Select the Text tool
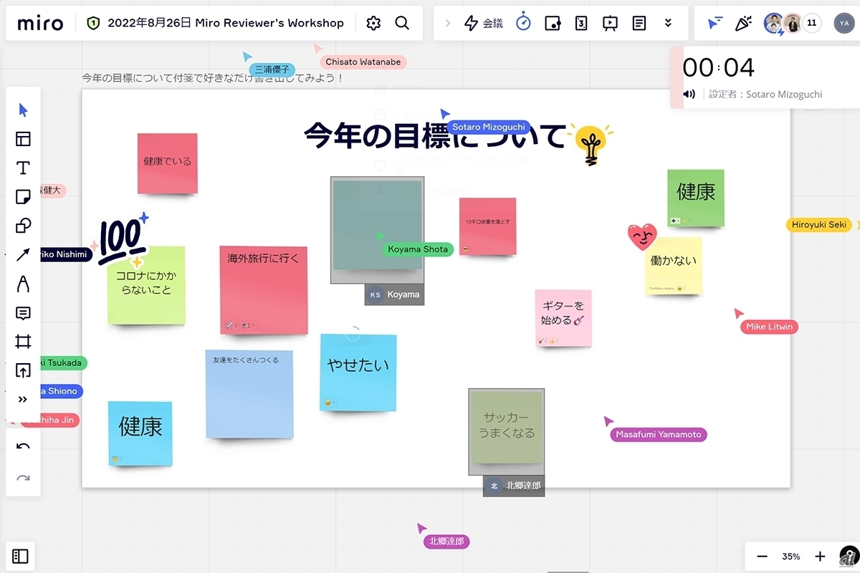 (23, 168)
